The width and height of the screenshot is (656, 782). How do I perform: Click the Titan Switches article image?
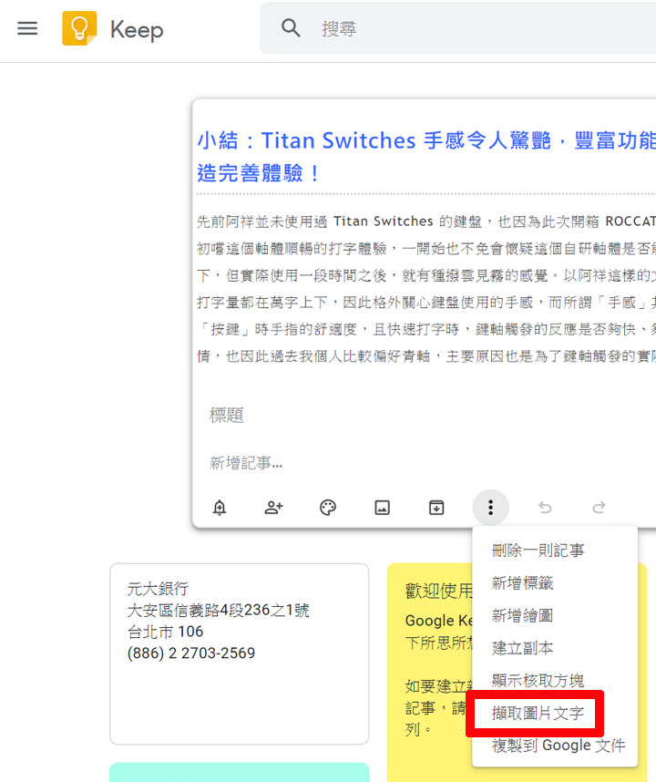(426, 245)
